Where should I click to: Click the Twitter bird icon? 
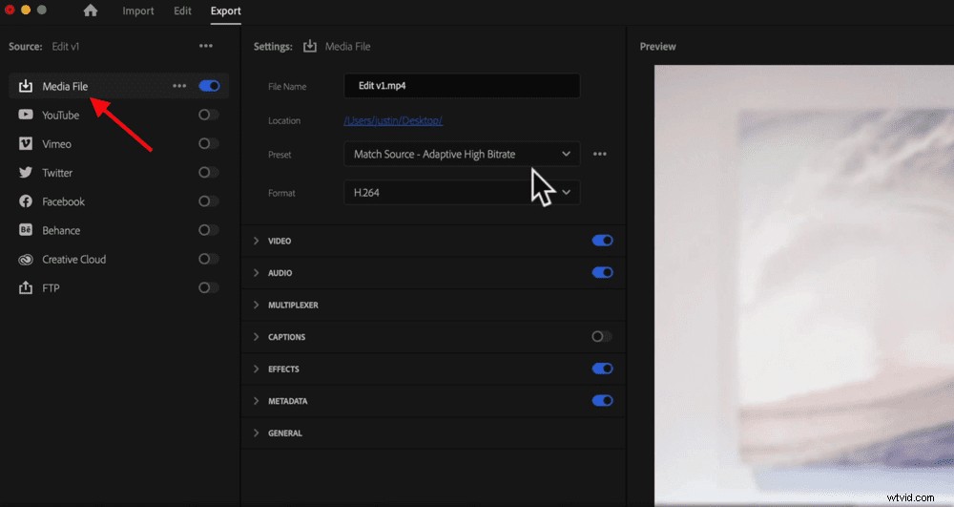click(26, 172)
